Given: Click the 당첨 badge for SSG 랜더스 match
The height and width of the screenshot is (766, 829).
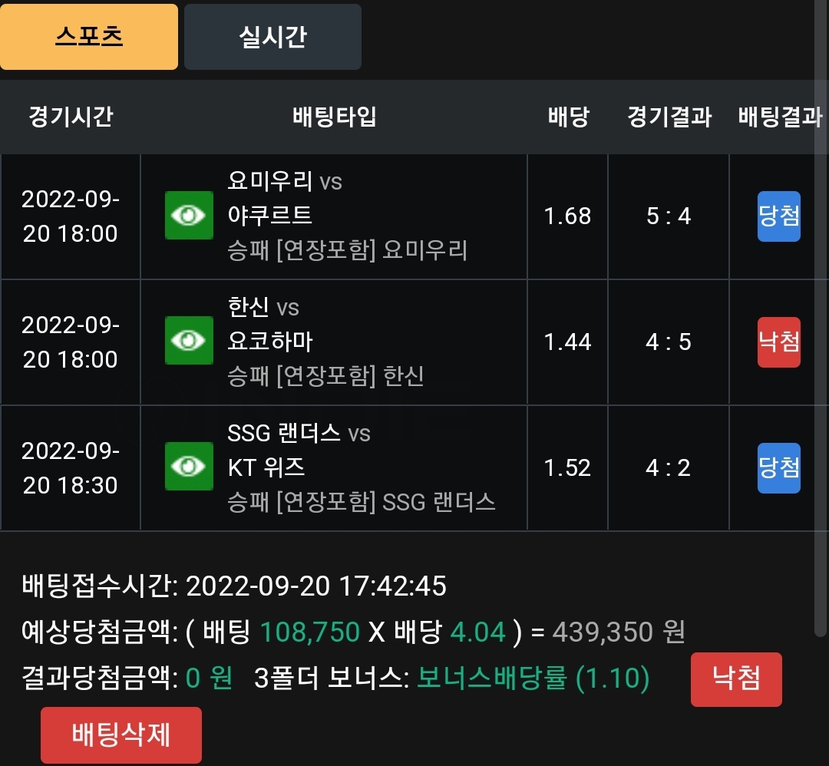Looking at the screenshot, I should (779, 468).
